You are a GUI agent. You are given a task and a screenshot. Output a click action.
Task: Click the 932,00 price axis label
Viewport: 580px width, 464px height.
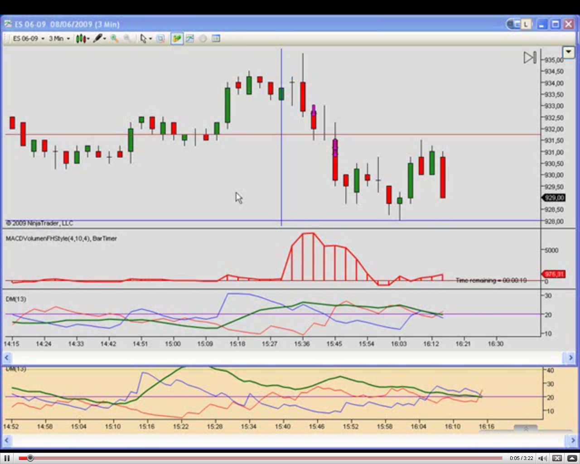pos(554,129)
